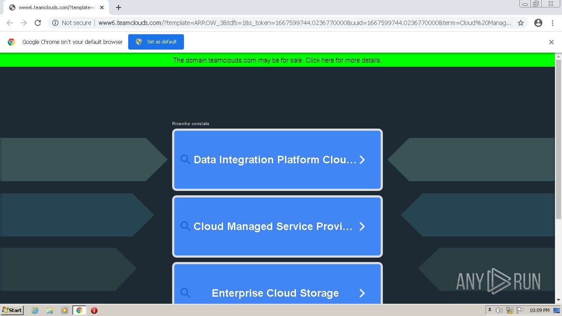This screenshot has height=316, width=562.
Task: Click the page vertical scrollbar thumb
Action: coord(558,139)
